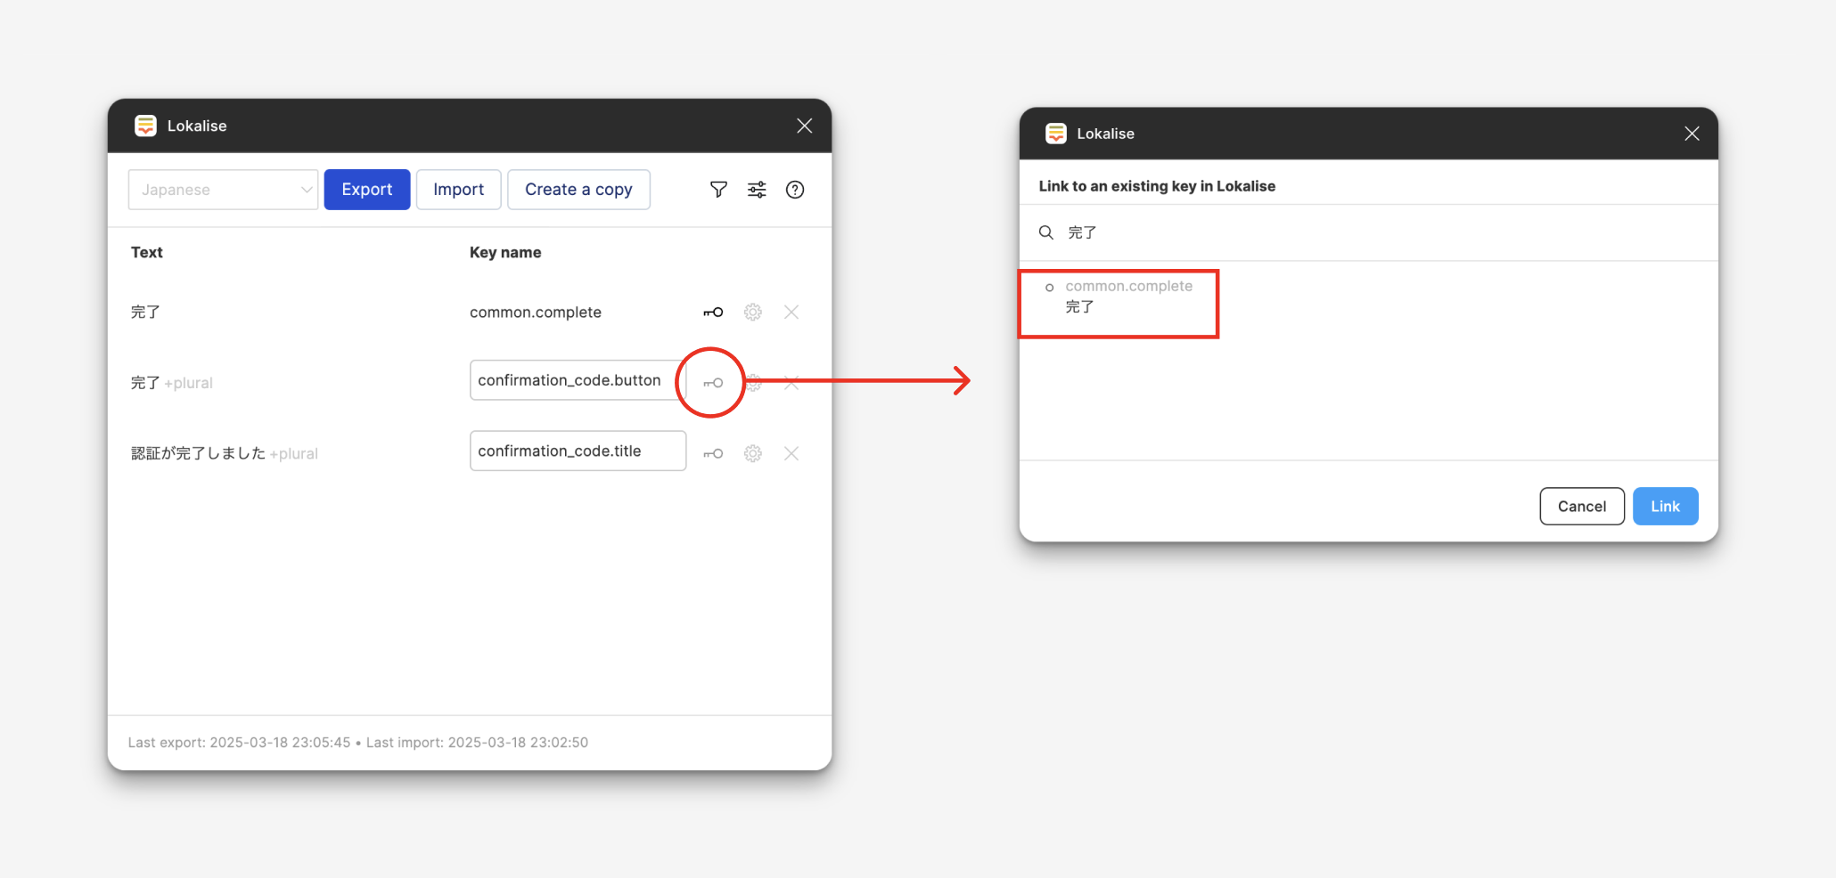
Task: Click the Export button
Action: tap(367, 190)
